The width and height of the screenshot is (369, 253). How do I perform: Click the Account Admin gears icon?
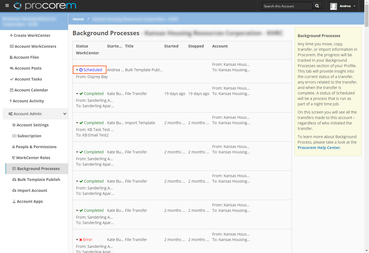coord(10,114)
